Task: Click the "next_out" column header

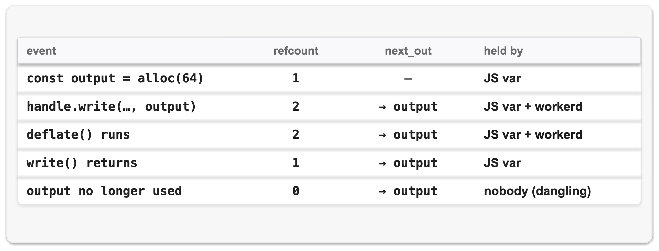Action: 408,51
